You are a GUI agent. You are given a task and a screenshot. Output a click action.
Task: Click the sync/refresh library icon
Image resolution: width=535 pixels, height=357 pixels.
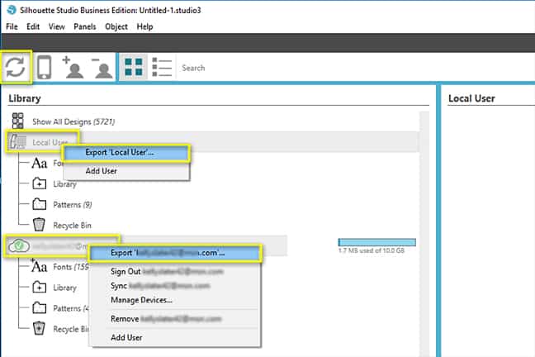16,68
